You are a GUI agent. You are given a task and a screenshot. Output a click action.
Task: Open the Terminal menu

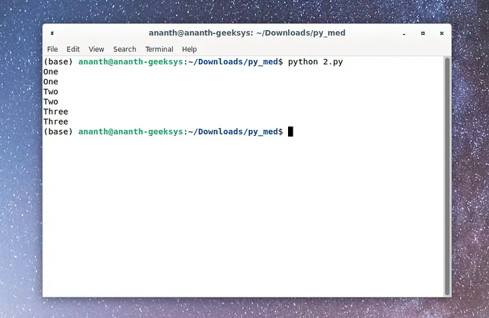pos(159,50)
